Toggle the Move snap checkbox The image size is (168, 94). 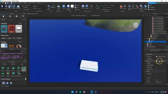[33, 8]
